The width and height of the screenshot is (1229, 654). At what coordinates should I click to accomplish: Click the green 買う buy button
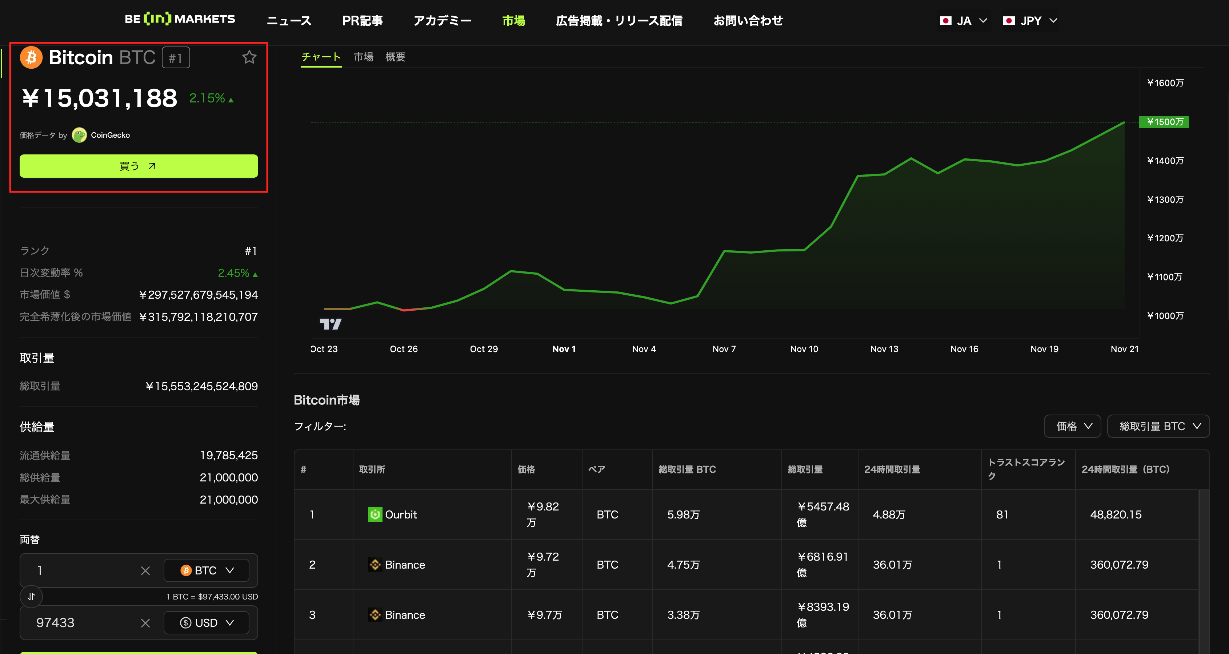[x=139, y=166]
